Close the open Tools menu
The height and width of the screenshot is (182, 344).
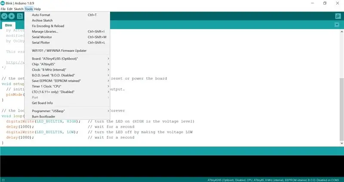[x=29, y=9]
